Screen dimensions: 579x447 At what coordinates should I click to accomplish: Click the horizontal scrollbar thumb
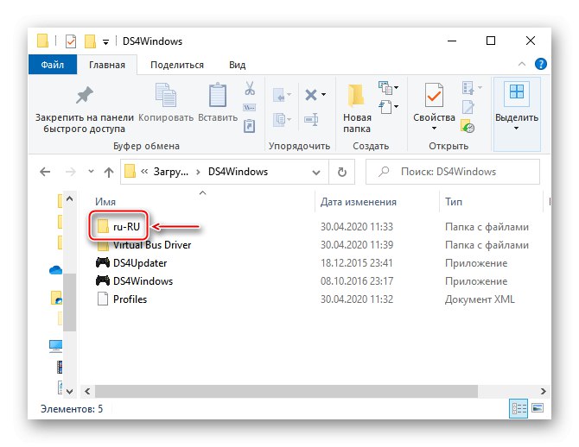(x=286, y=391)
